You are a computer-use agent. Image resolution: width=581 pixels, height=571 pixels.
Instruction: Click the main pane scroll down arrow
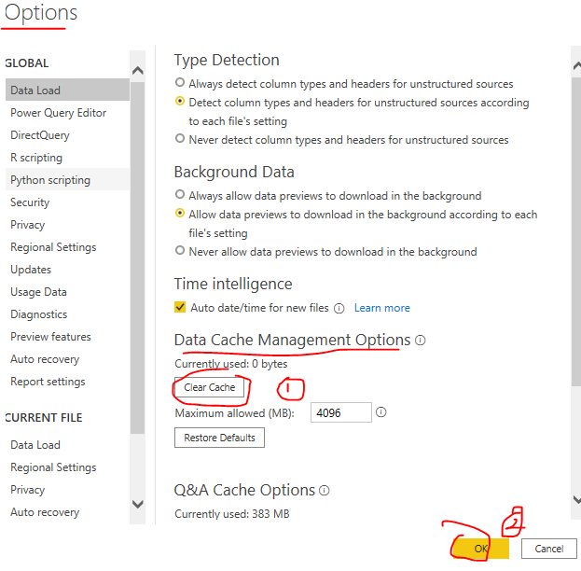[x=576, y=499]
